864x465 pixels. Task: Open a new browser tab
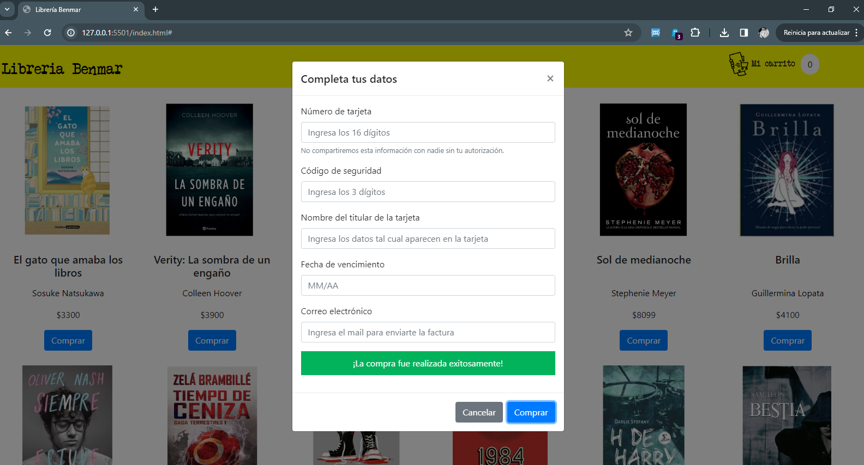(155, 9)
